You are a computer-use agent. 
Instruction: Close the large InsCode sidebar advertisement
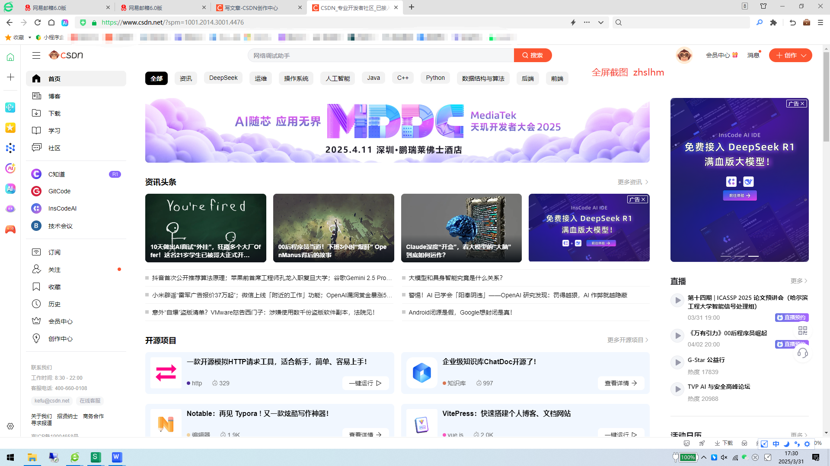(802, 104)
